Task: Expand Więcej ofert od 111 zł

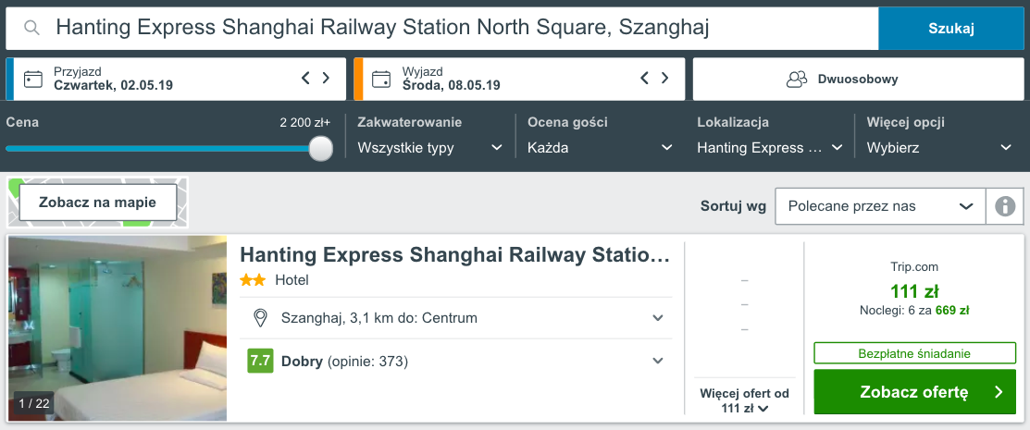Action: (x=744, y=400)
